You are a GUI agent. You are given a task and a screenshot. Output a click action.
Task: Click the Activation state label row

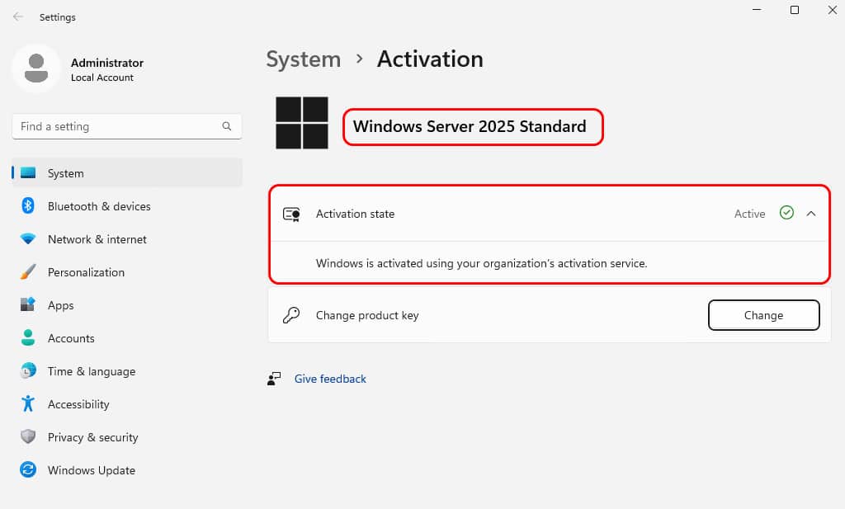(549, 214)
